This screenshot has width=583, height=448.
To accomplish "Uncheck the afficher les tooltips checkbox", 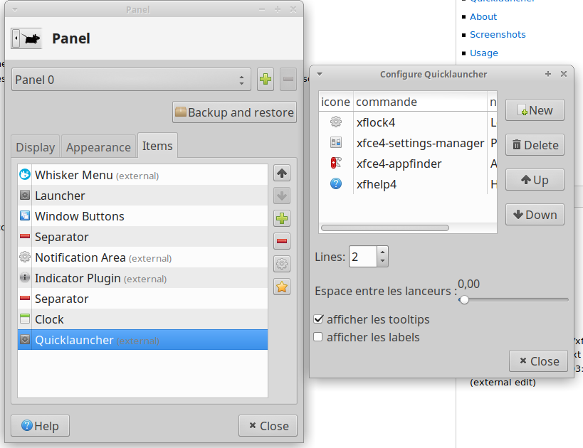I will 318,319.
